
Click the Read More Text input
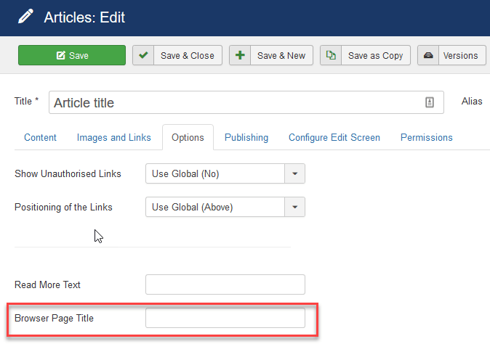(x=225, y=284)
